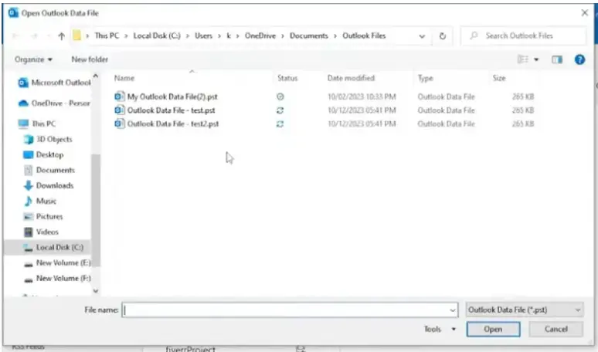This screenshot has height=352, width=598.
Task: Click icon of Outlook Data File - test2.pst
Action: [x=120, y=124]
